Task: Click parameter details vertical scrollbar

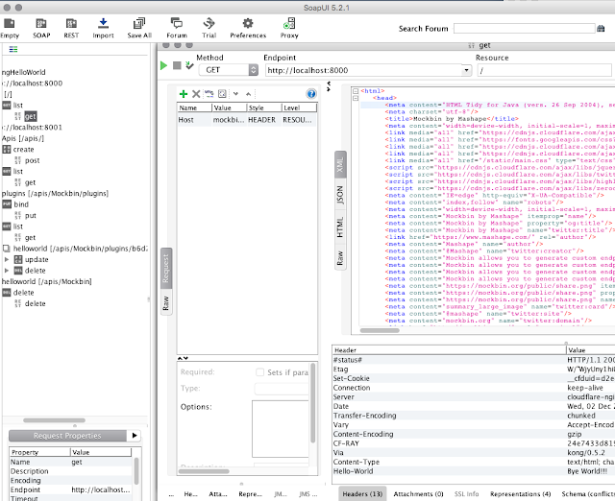Action: click(x=312, y=403)
